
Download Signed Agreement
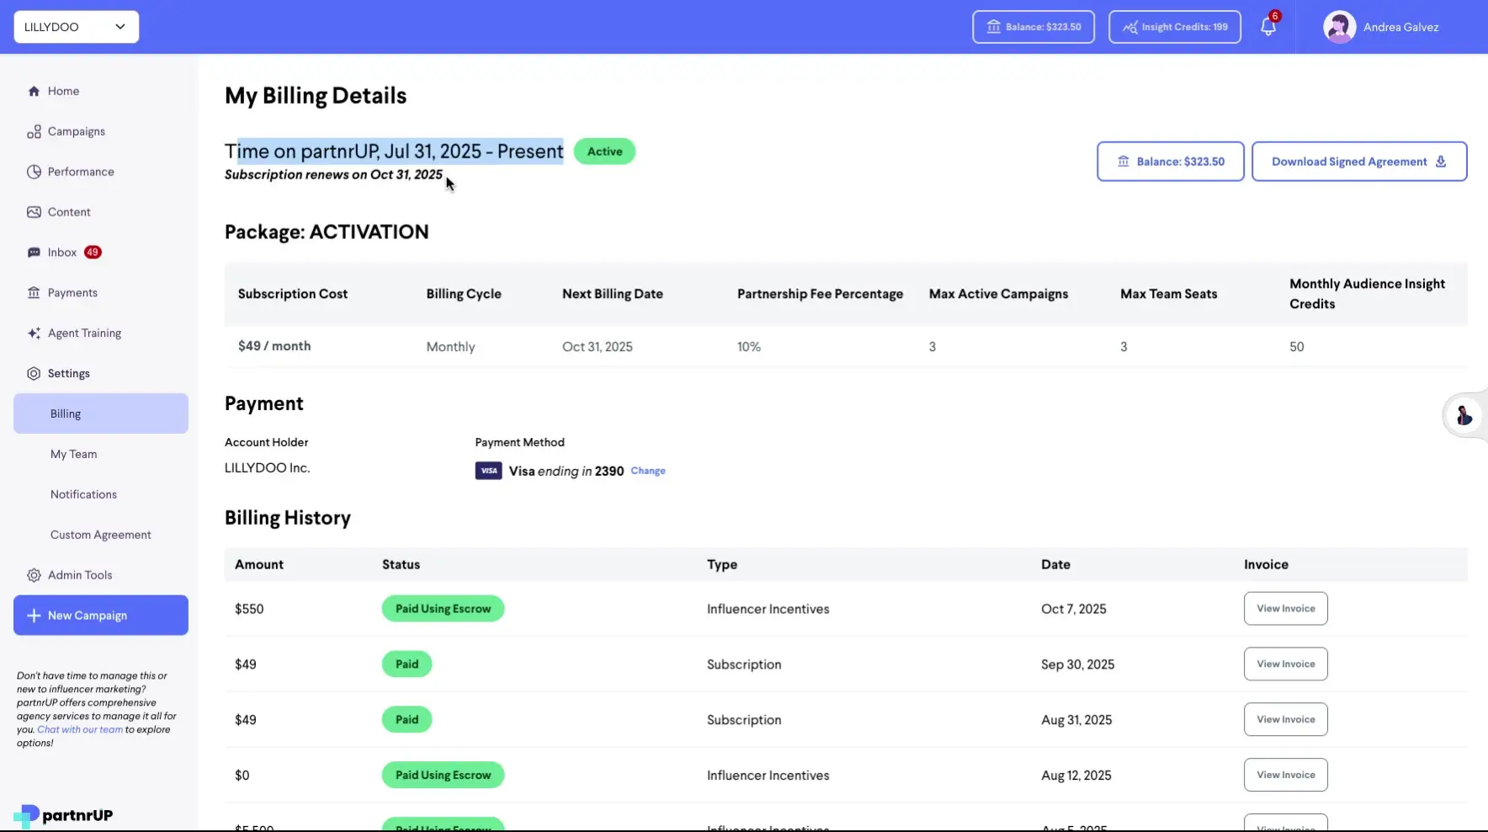click(1358, 161)
